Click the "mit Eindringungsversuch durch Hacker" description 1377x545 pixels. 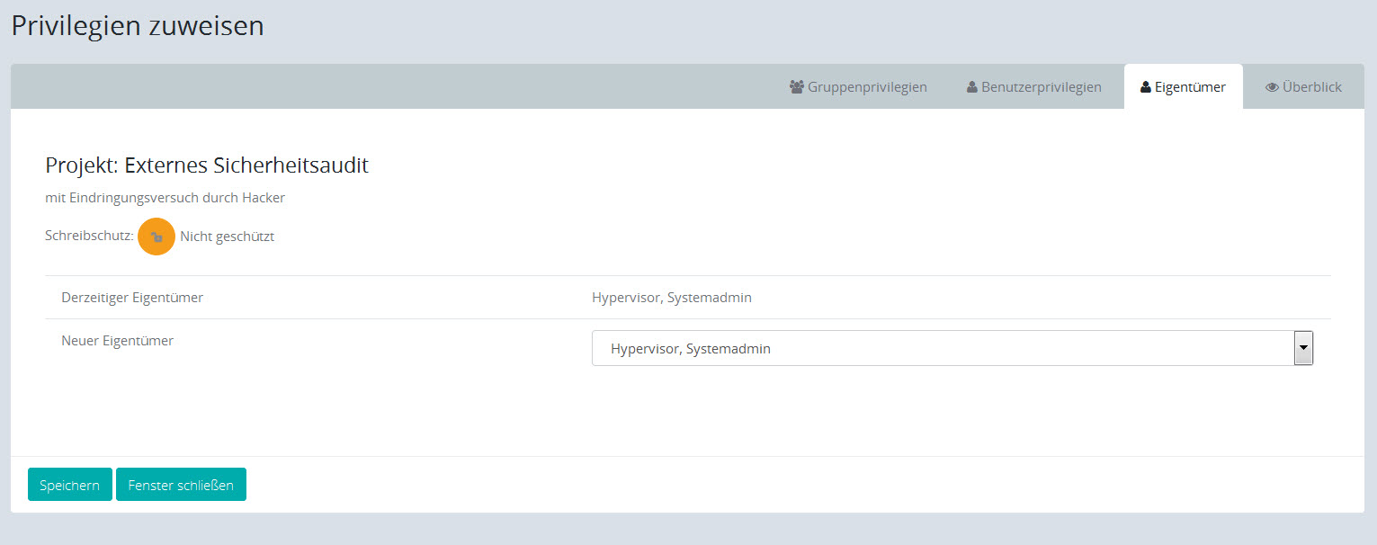[165, 197]
